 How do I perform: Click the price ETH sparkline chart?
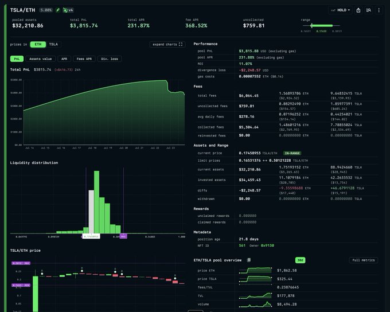pyautogui.click(x=255, y=270)
